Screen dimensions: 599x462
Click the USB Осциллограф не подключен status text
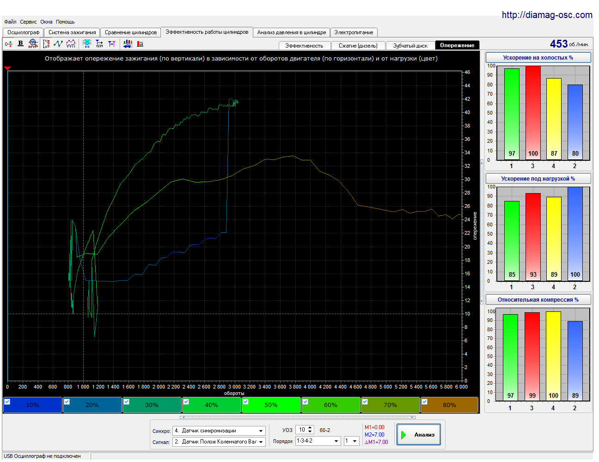[x=42, y=456]
